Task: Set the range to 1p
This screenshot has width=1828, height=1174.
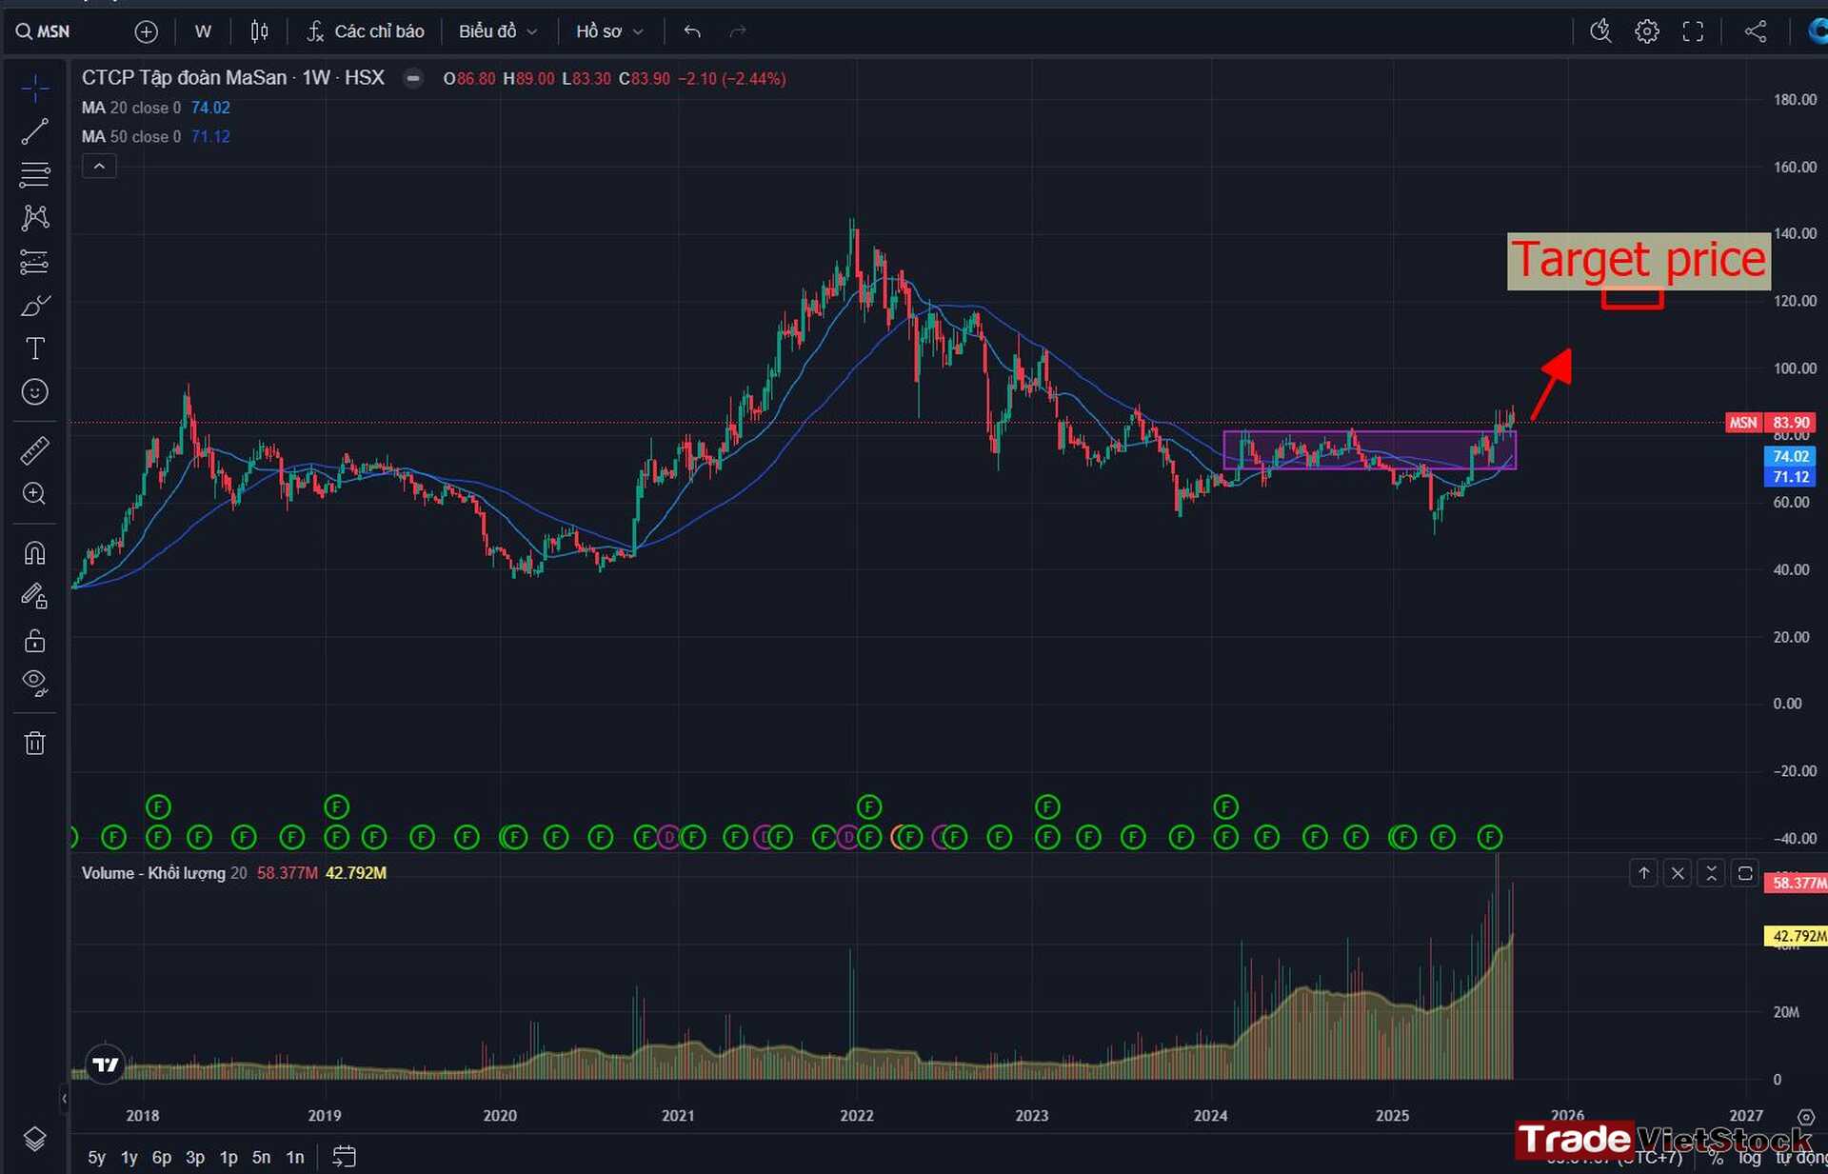Action: coord(228,1158)
